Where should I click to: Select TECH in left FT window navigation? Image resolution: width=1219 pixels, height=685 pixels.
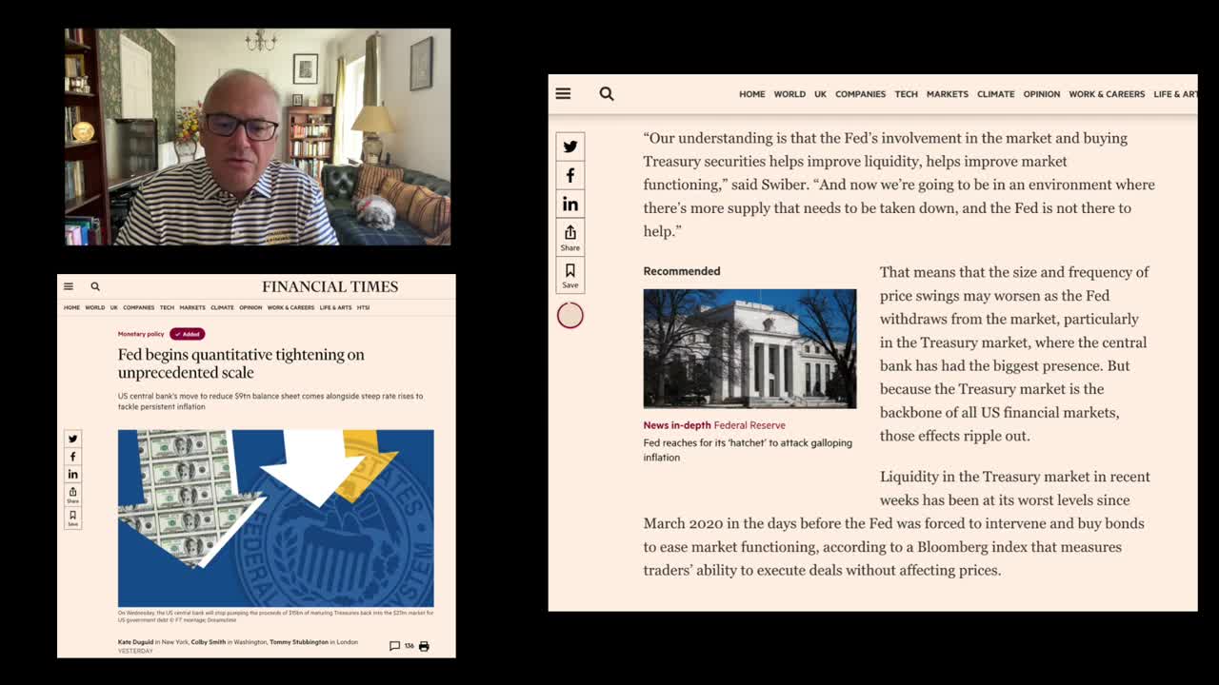[167, 307]
